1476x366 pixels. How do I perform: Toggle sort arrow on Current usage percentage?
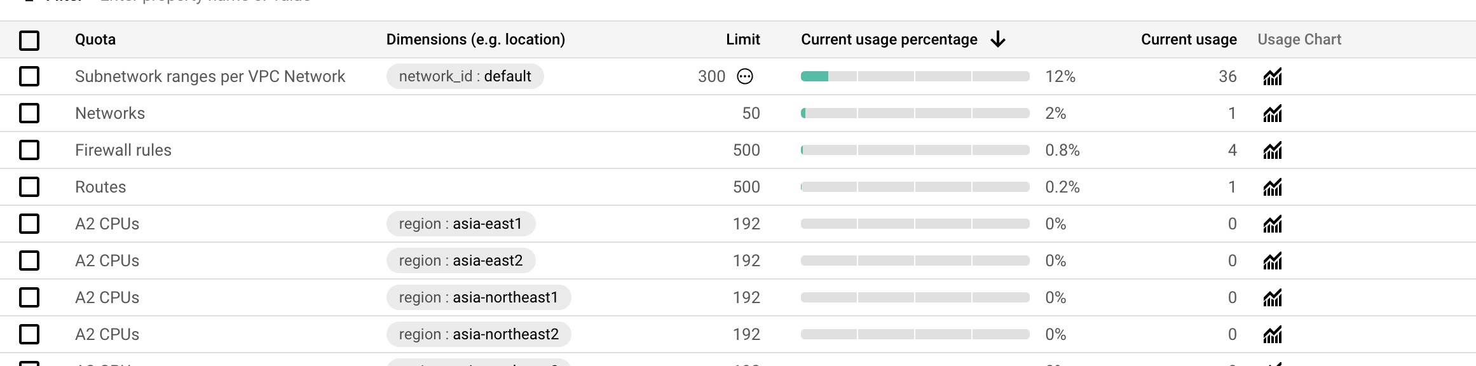(998, 39)
